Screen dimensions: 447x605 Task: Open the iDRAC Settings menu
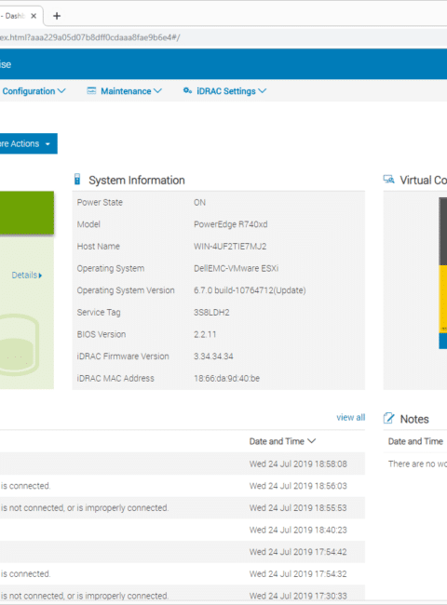pos(224,91)
